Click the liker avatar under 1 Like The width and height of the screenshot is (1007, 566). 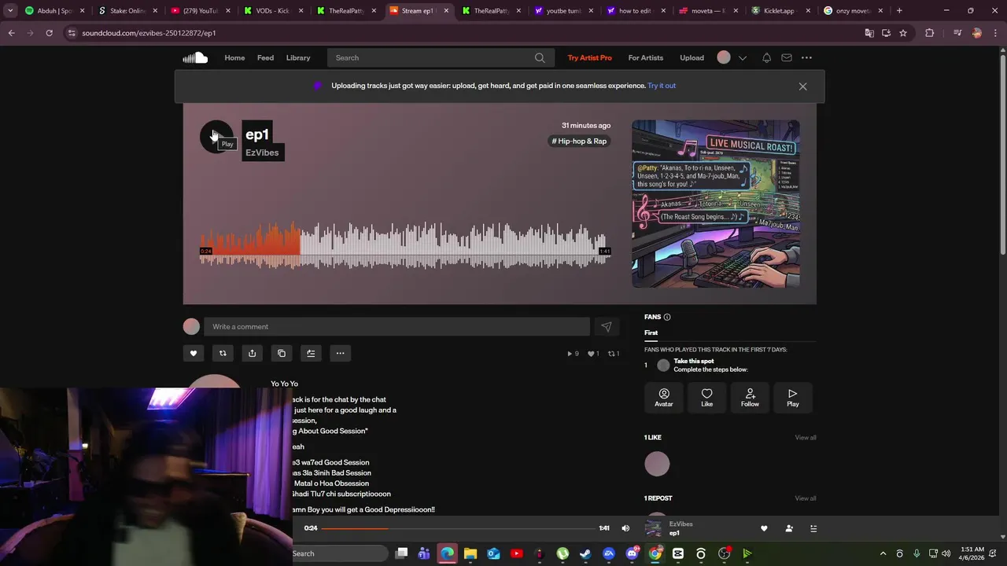[x=657, y=464]
